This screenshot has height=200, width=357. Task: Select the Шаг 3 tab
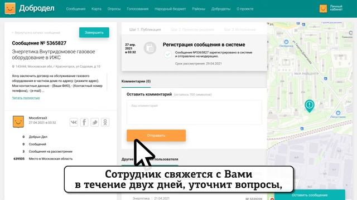[x=240, y=29]
